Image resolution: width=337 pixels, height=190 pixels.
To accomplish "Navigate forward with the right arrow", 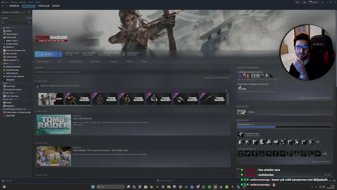I will coord(6,6).
